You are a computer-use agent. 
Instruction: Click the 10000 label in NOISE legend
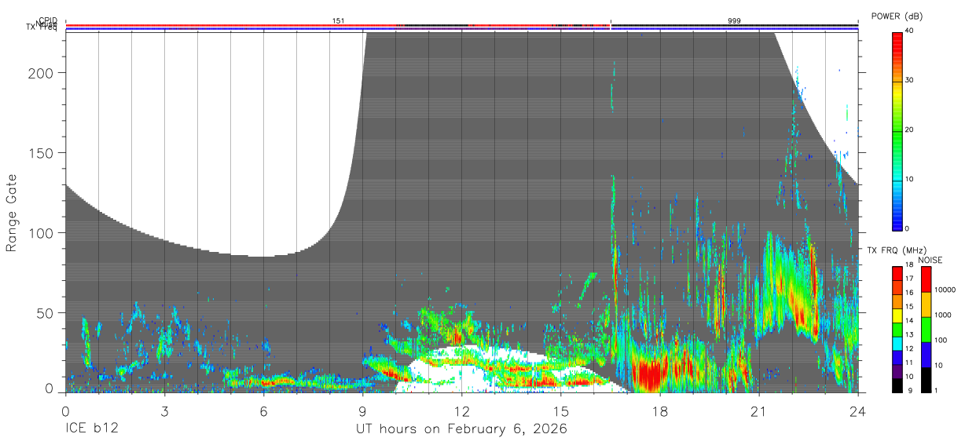945,290
